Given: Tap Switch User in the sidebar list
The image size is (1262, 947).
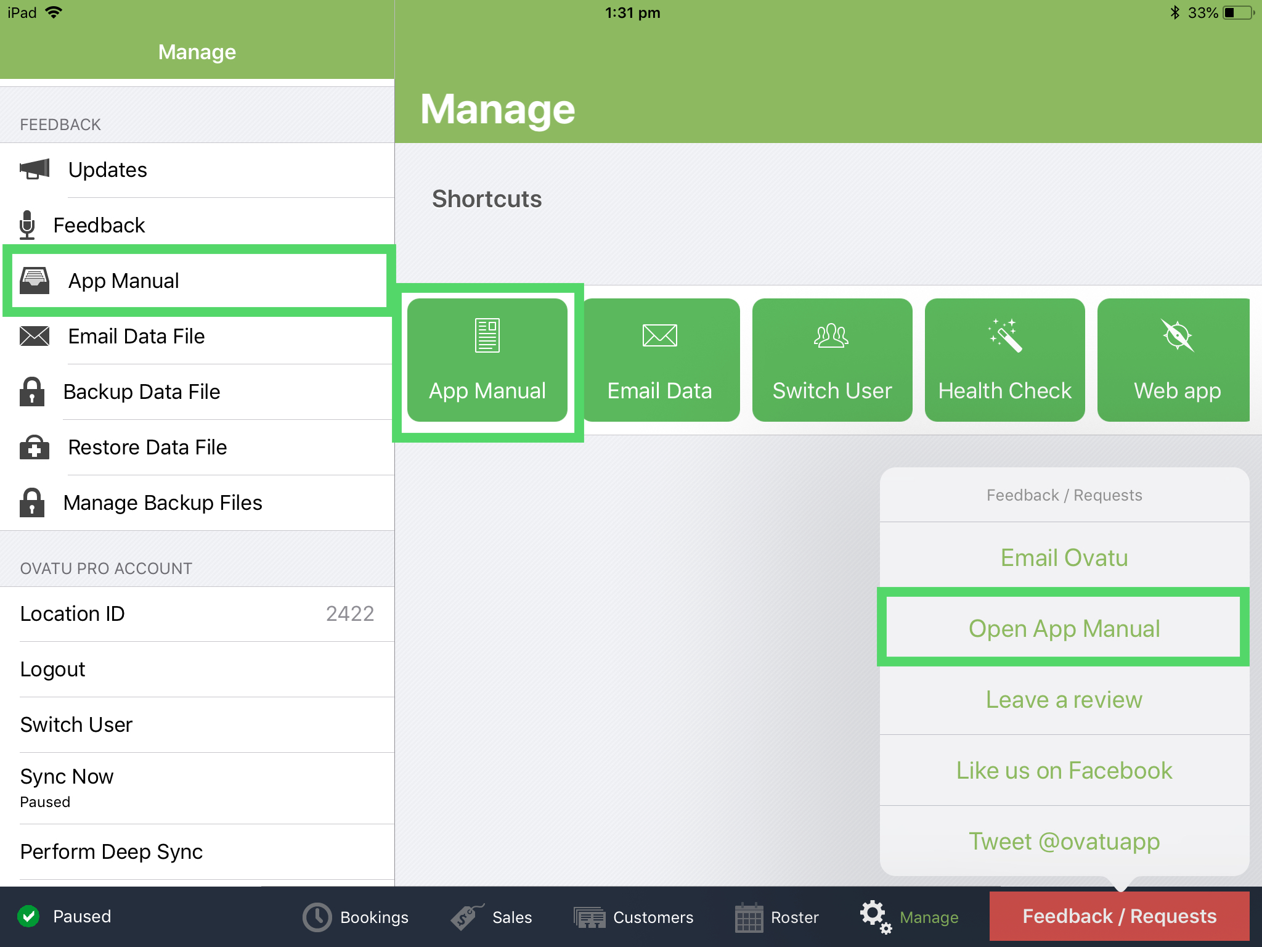Looking at the screenshot, I should pyautogui.click(x=197, y=724).
